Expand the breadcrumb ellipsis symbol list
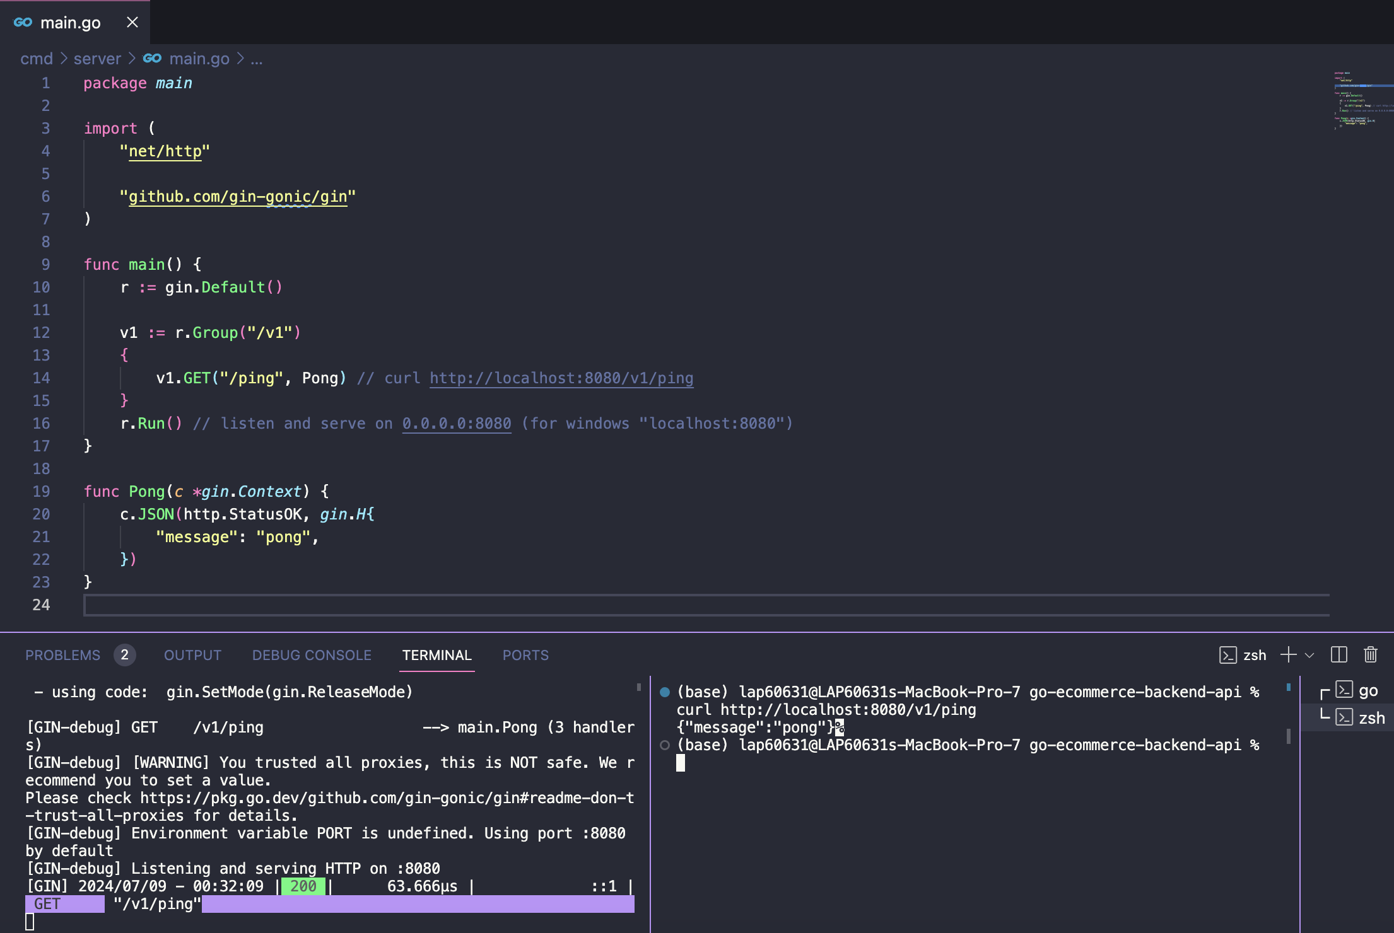 tap(256, 59)
